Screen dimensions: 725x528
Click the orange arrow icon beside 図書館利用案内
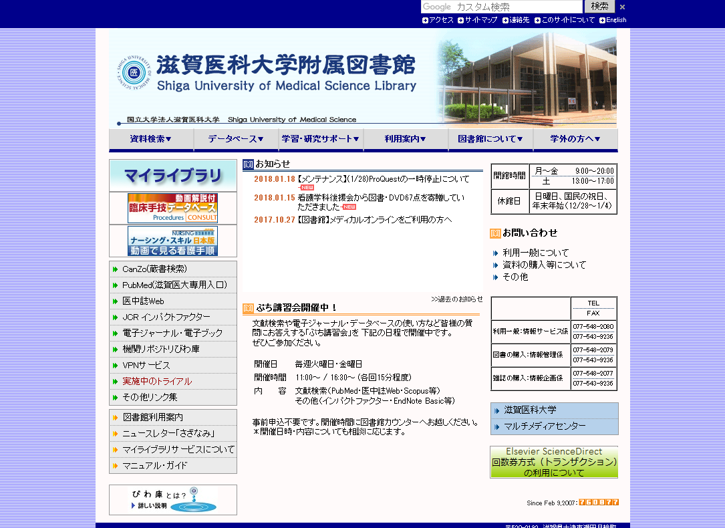coord(115,418)
